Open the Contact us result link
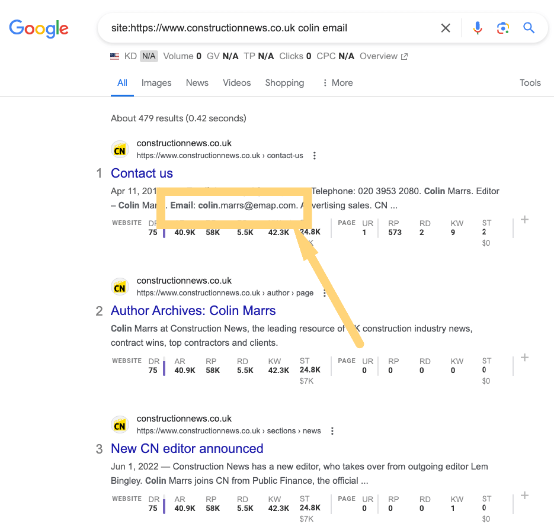Viewport: 554px width, 524px height. tap(142, 173)
